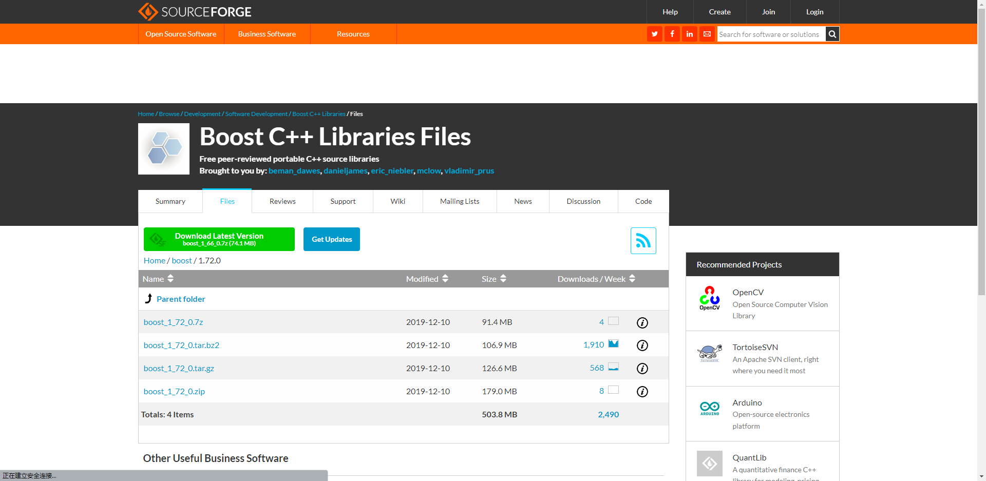
Task: Click the email newsletter envelope icon
Action: (x=707, y=34)
